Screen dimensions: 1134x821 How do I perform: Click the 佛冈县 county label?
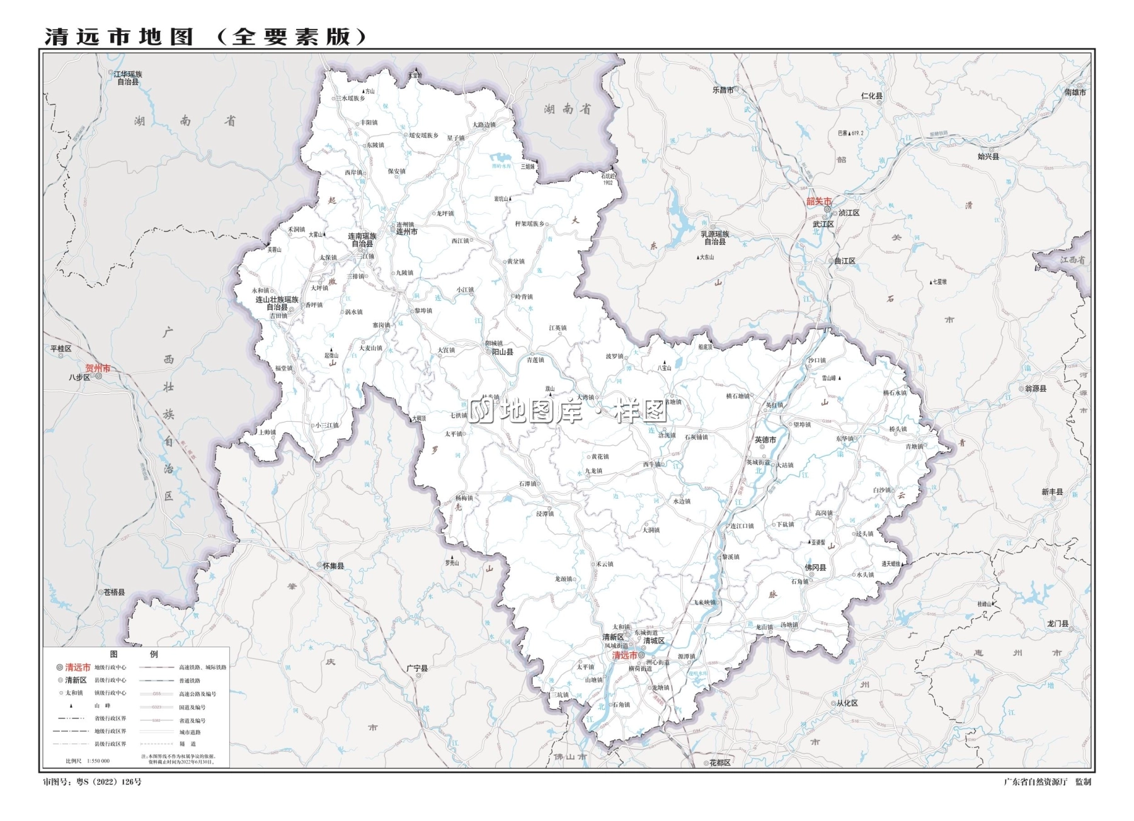[815, 567]
